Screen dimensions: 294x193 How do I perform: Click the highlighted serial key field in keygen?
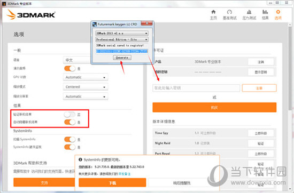click(122, 51)
